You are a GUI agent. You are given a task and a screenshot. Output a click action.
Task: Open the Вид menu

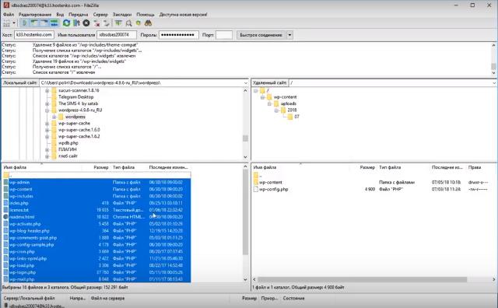60,15
